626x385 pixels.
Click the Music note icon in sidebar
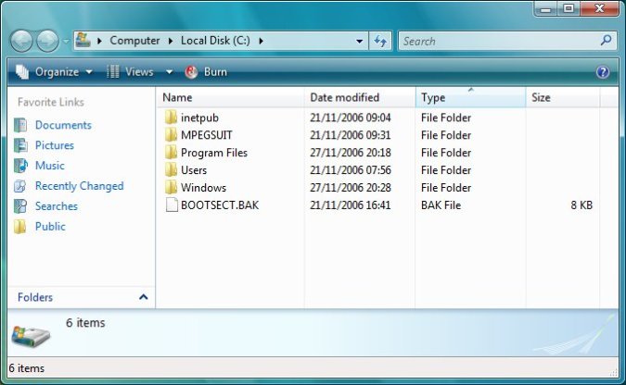(20, 166)
